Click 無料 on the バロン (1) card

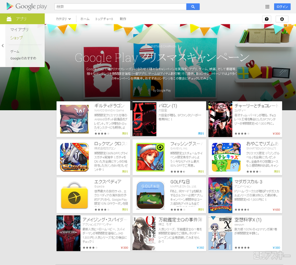pyautogui.click(x=201, y=133)
